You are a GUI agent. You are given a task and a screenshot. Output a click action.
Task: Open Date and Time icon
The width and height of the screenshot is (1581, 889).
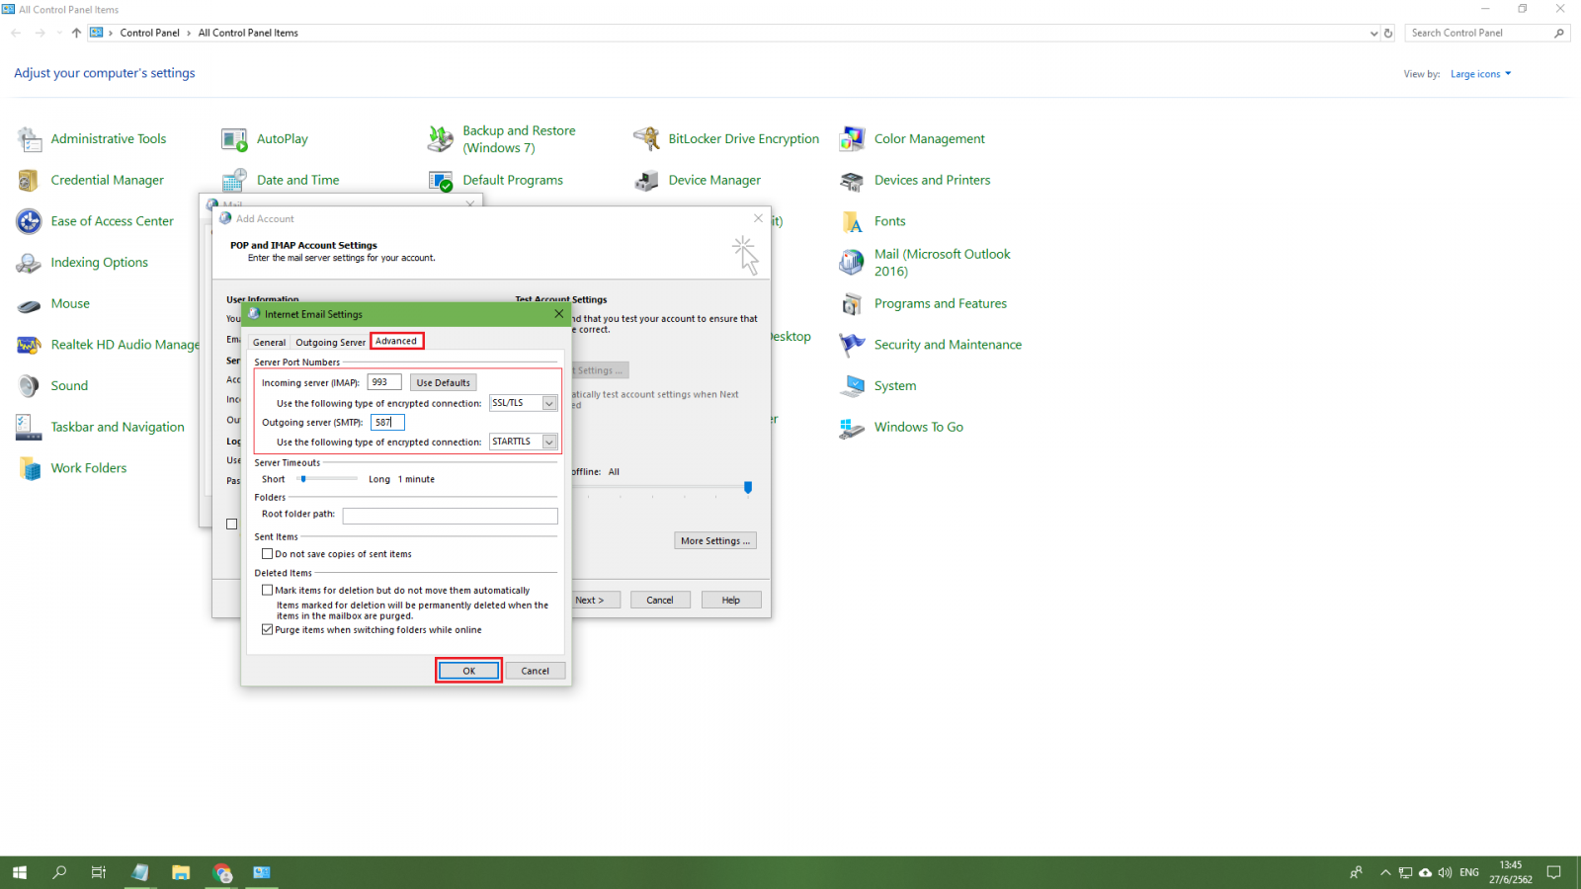(235, 181)
